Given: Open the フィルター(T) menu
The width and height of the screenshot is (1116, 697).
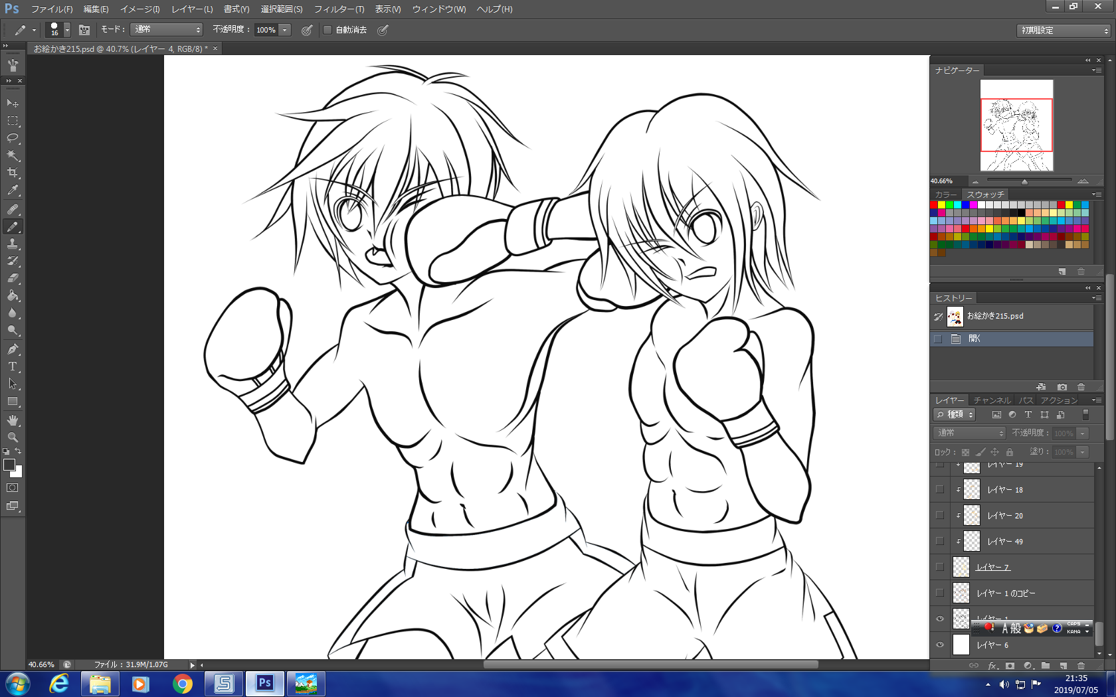Looking at the screenshot, I should (x=339, y=9).
